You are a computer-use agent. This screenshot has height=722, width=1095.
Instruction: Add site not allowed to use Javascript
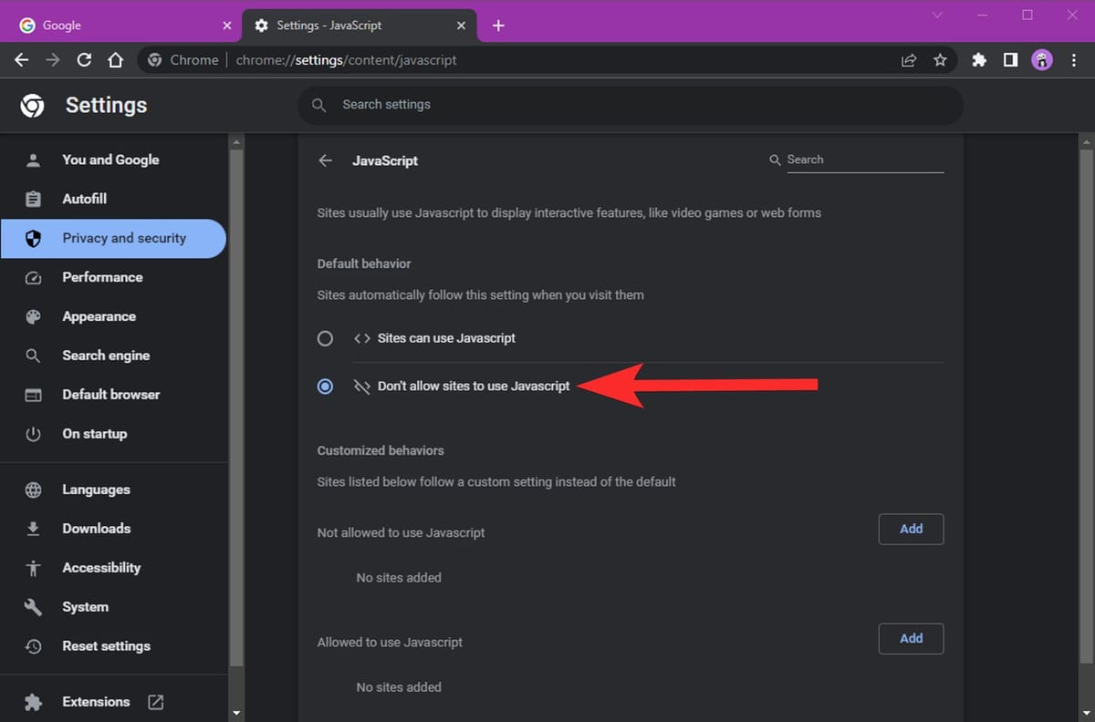point(910,529)
